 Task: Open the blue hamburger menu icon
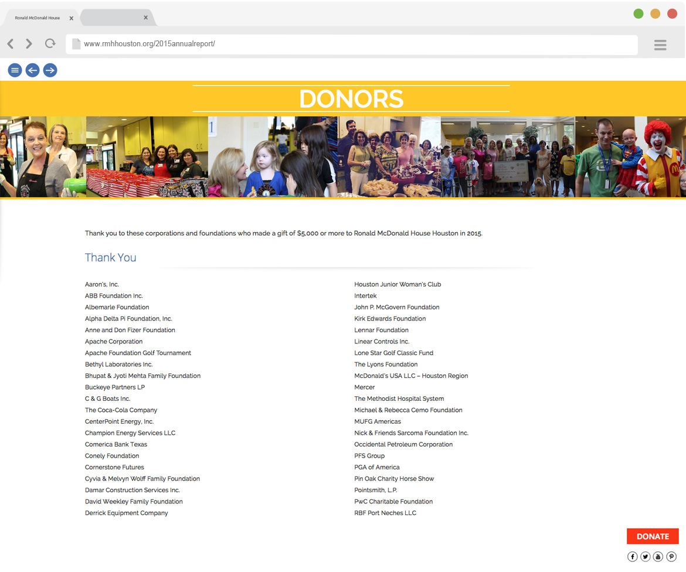pyautogui.click(x=15, y=70)
